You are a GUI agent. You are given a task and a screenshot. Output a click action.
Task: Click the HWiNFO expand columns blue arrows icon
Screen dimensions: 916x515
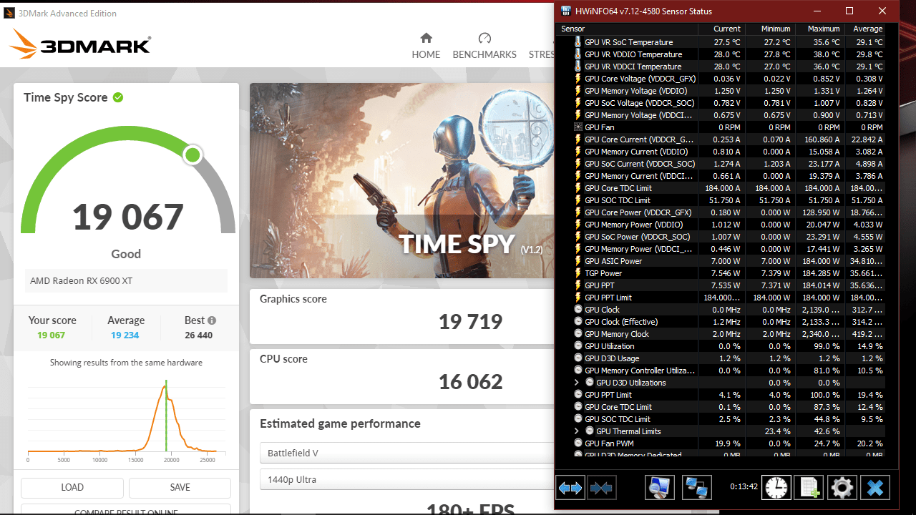tap(570, 488)
